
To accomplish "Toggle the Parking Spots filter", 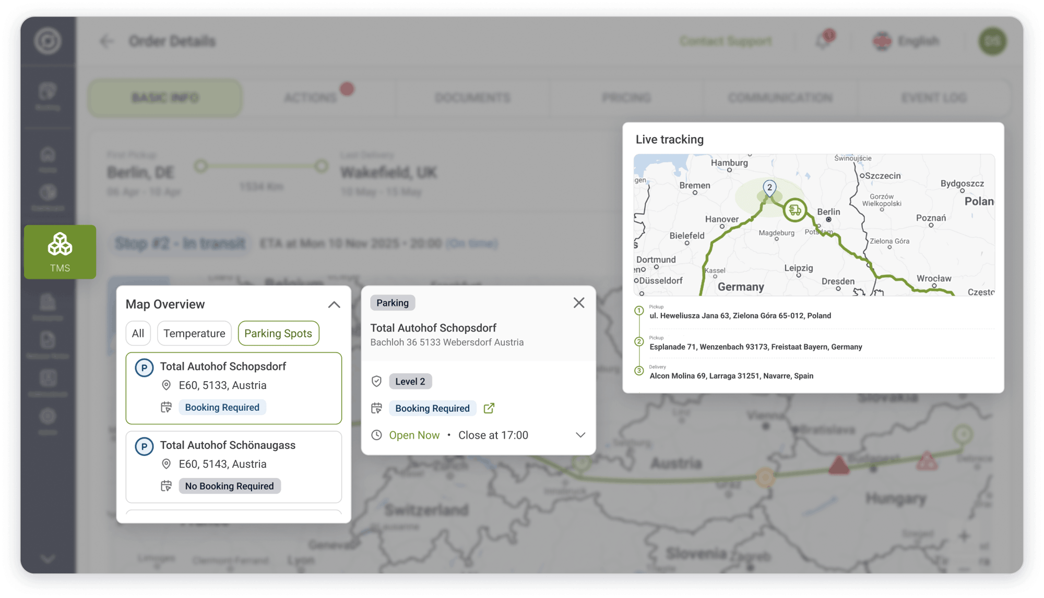I will tap(278, 333).
